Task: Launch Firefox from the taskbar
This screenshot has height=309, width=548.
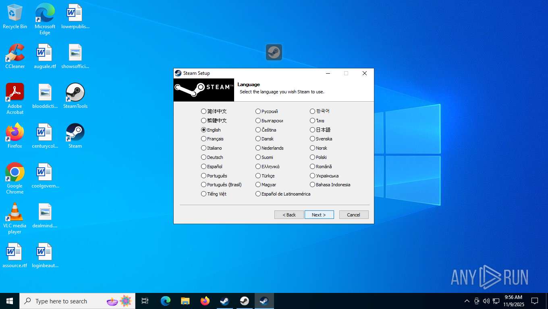Action: pos(205,301)
